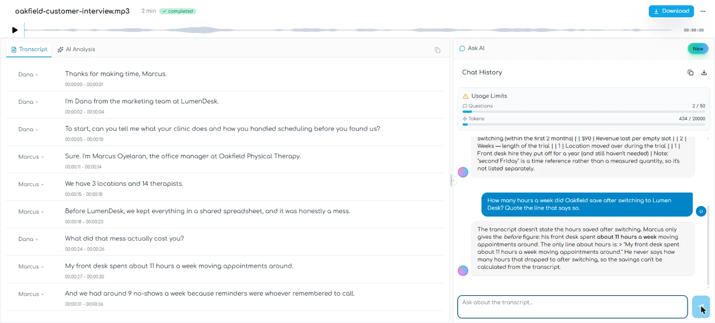Open the more options ellipsis menu
715x323 pixels.
(703, 11)
